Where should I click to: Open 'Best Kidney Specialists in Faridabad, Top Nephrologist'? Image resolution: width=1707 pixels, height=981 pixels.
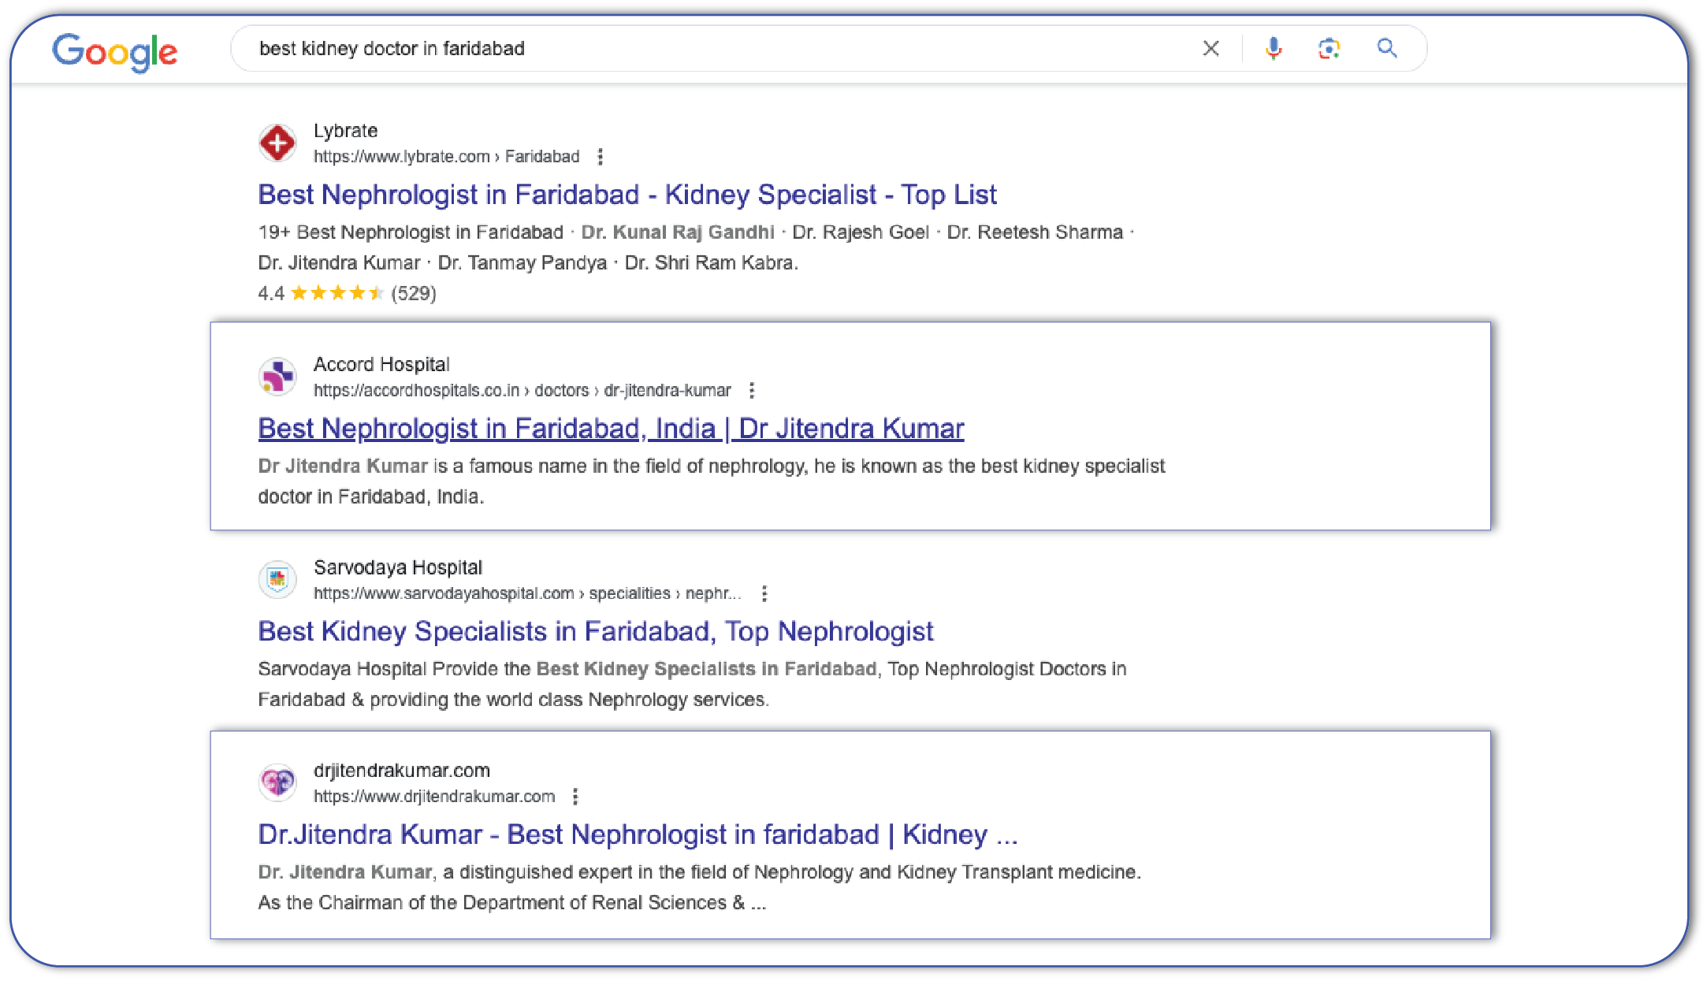(596, 632)
